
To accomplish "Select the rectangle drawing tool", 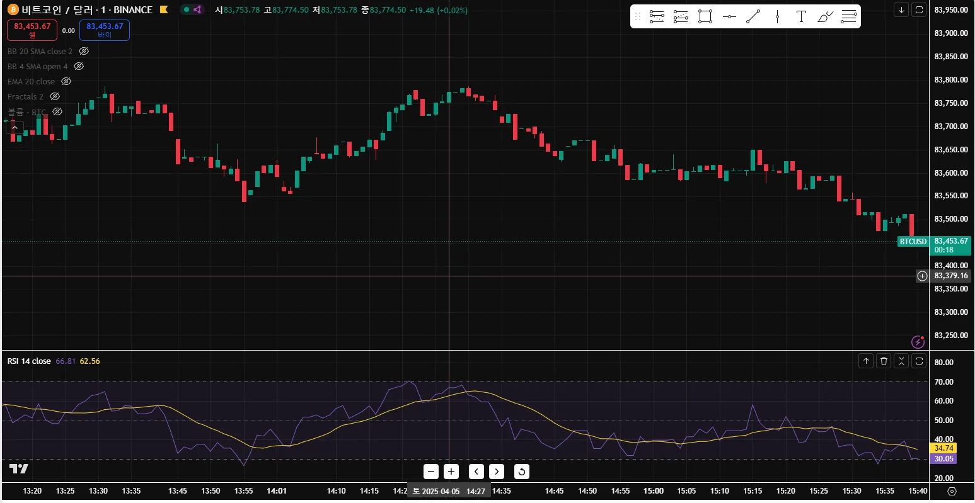I will click(705, 17).
